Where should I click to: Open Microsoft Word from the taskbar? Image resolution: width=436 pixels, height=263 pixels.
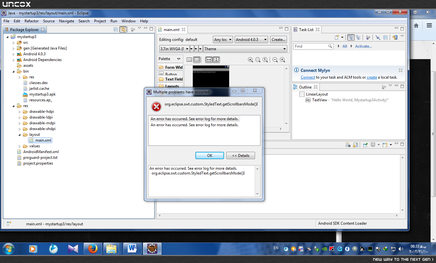132,249
